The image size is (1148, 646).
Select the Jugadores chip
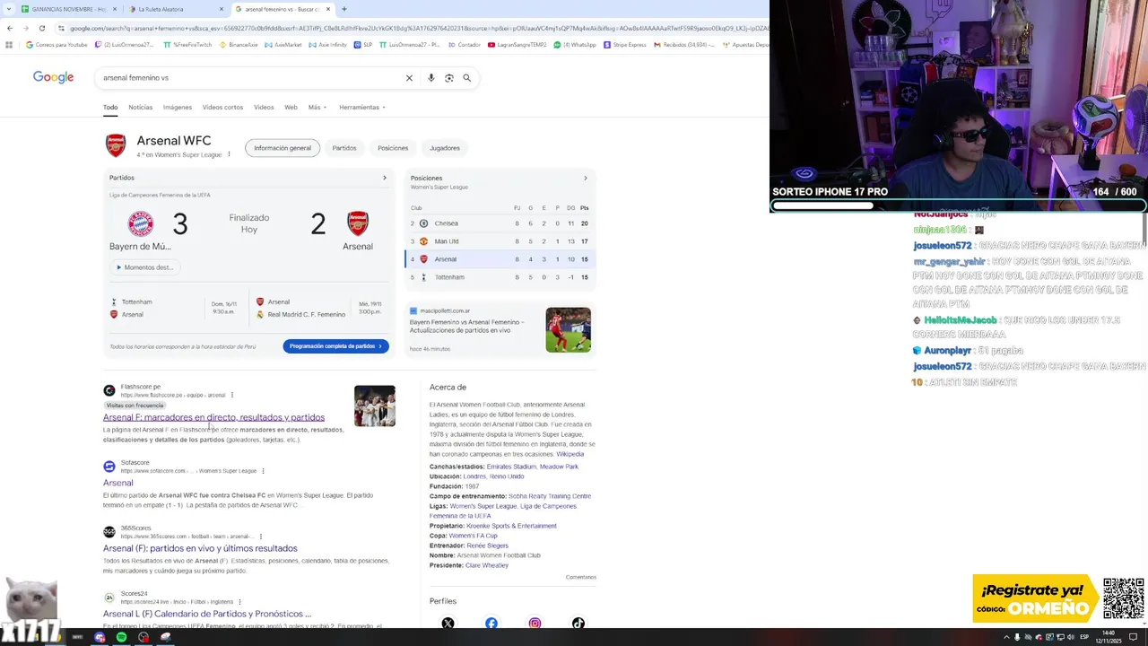(445, 148)
